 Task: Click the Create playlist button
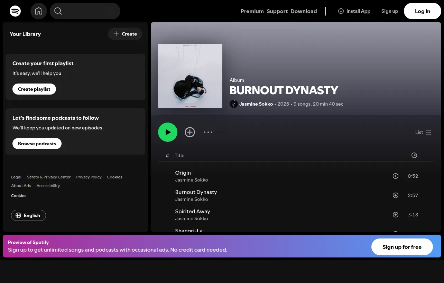[34, 89]
